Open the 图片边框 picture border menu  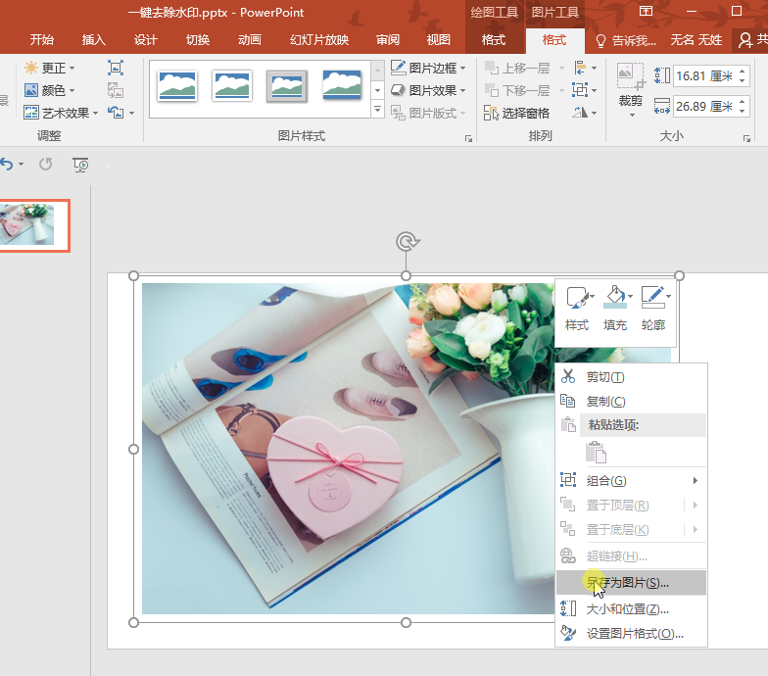point(428,68)
